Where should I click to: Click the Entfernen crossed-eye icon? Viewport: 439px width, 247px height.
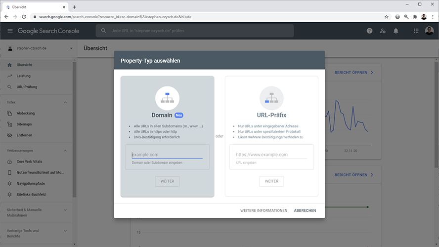(x=9, y=135)
